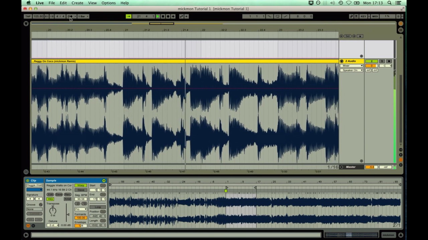Toggle the Punch-Out switch
Image resolution: width=428 pixels, height=240 pixels.
tap(286, 16)
